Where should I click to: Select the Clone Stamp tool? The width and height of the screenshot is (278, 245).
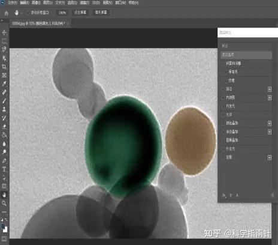(x=4, y=109)
